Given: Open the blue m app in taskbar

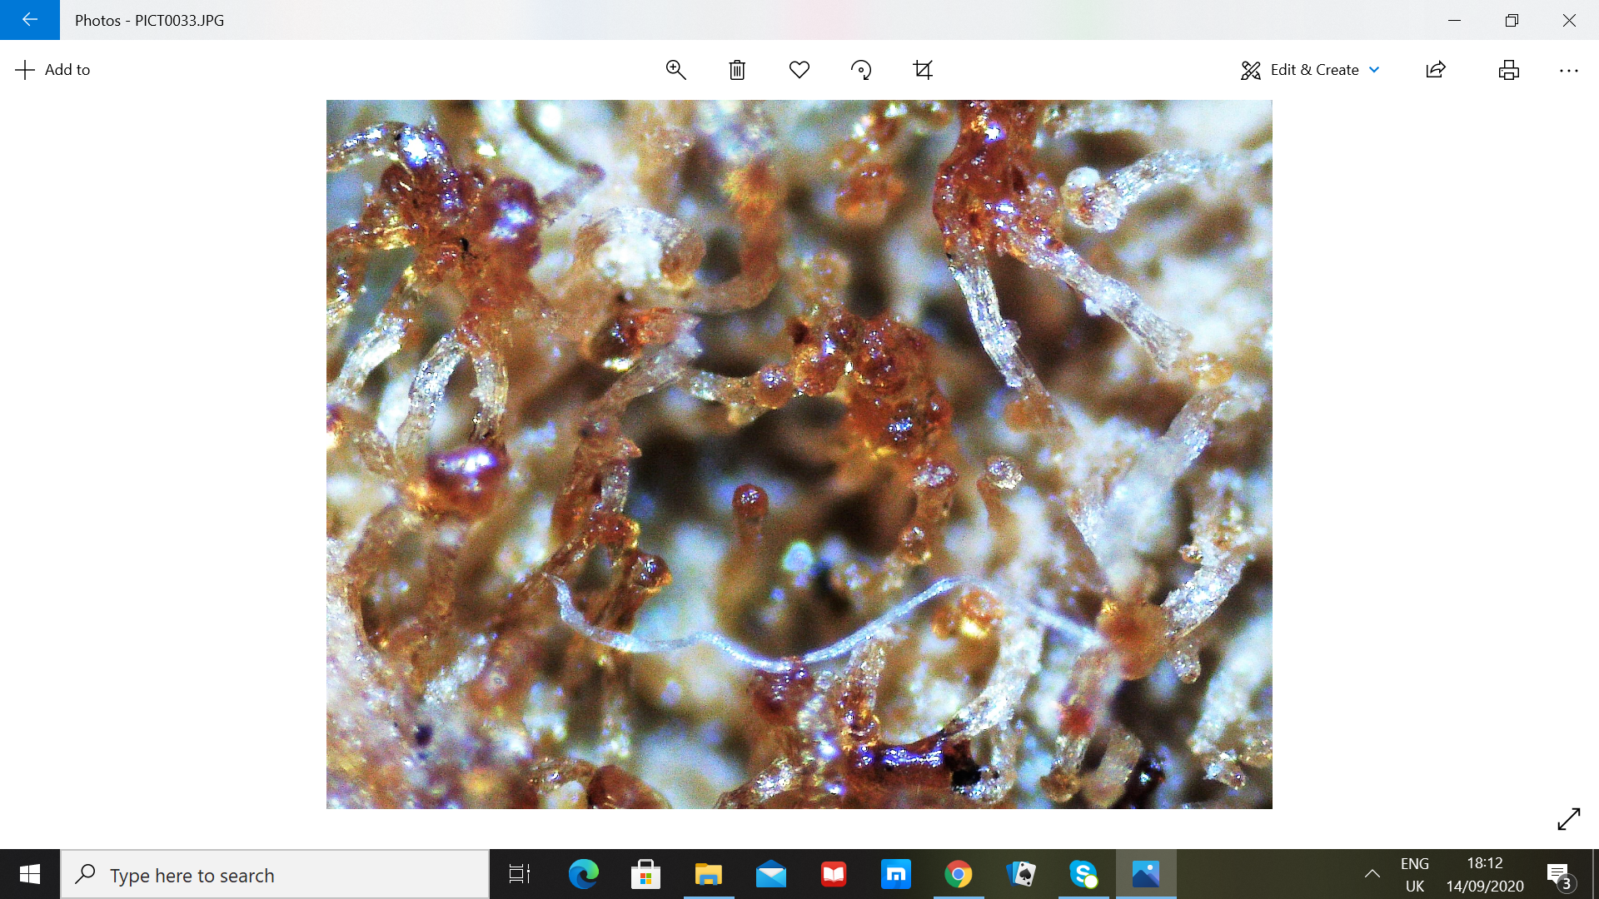Looking at the screenshot, I should pos(896,875).
